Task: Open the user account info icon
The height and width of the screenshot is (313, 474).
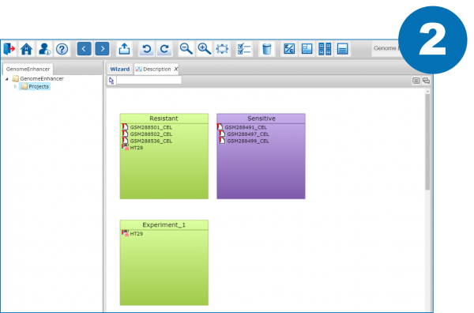Action: pyautogui.click(x=44, y=49)
